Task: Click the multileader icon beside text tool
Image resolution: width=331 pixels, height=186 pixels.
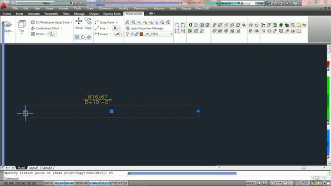Action: point(117,34)
